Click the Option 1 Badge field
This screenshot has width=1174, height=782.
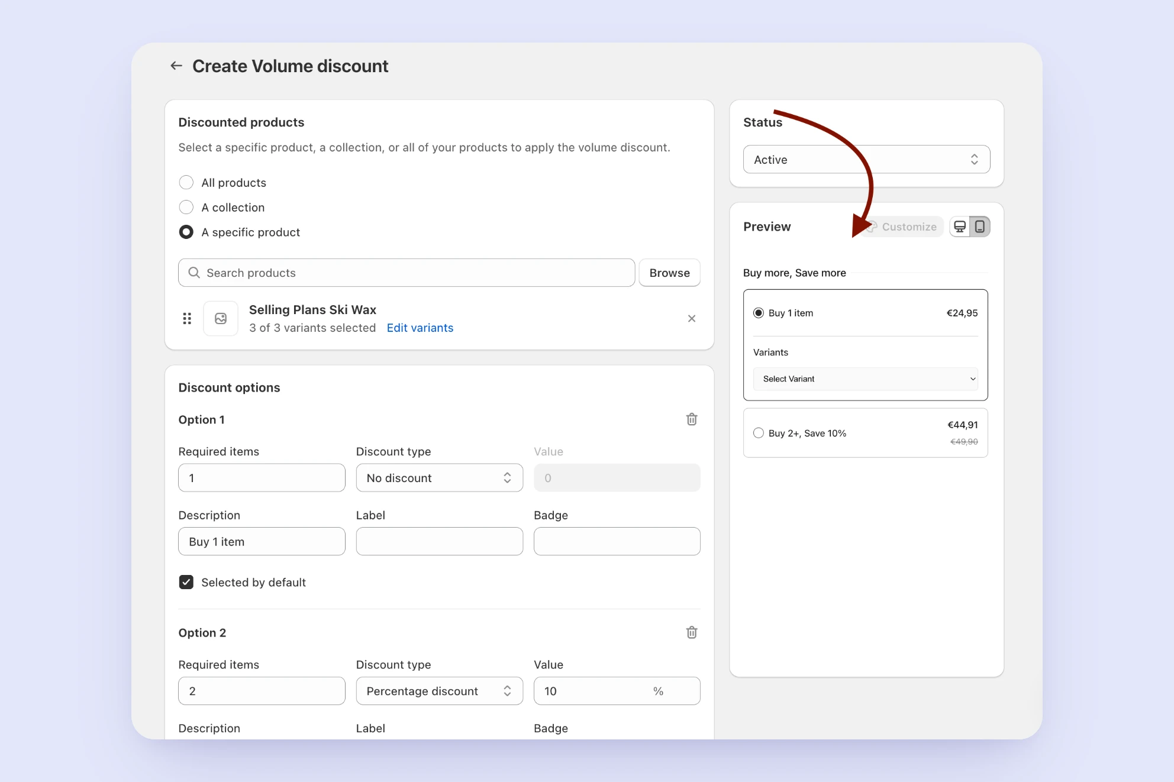(x=617, y=541)
